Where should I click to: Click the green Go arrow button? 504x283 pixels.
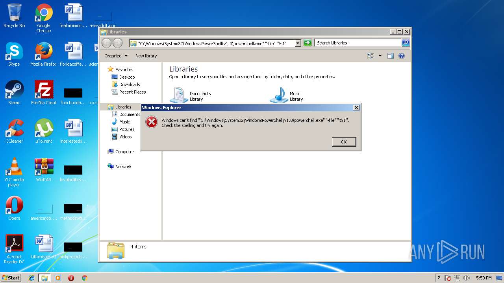coord(308,43)
